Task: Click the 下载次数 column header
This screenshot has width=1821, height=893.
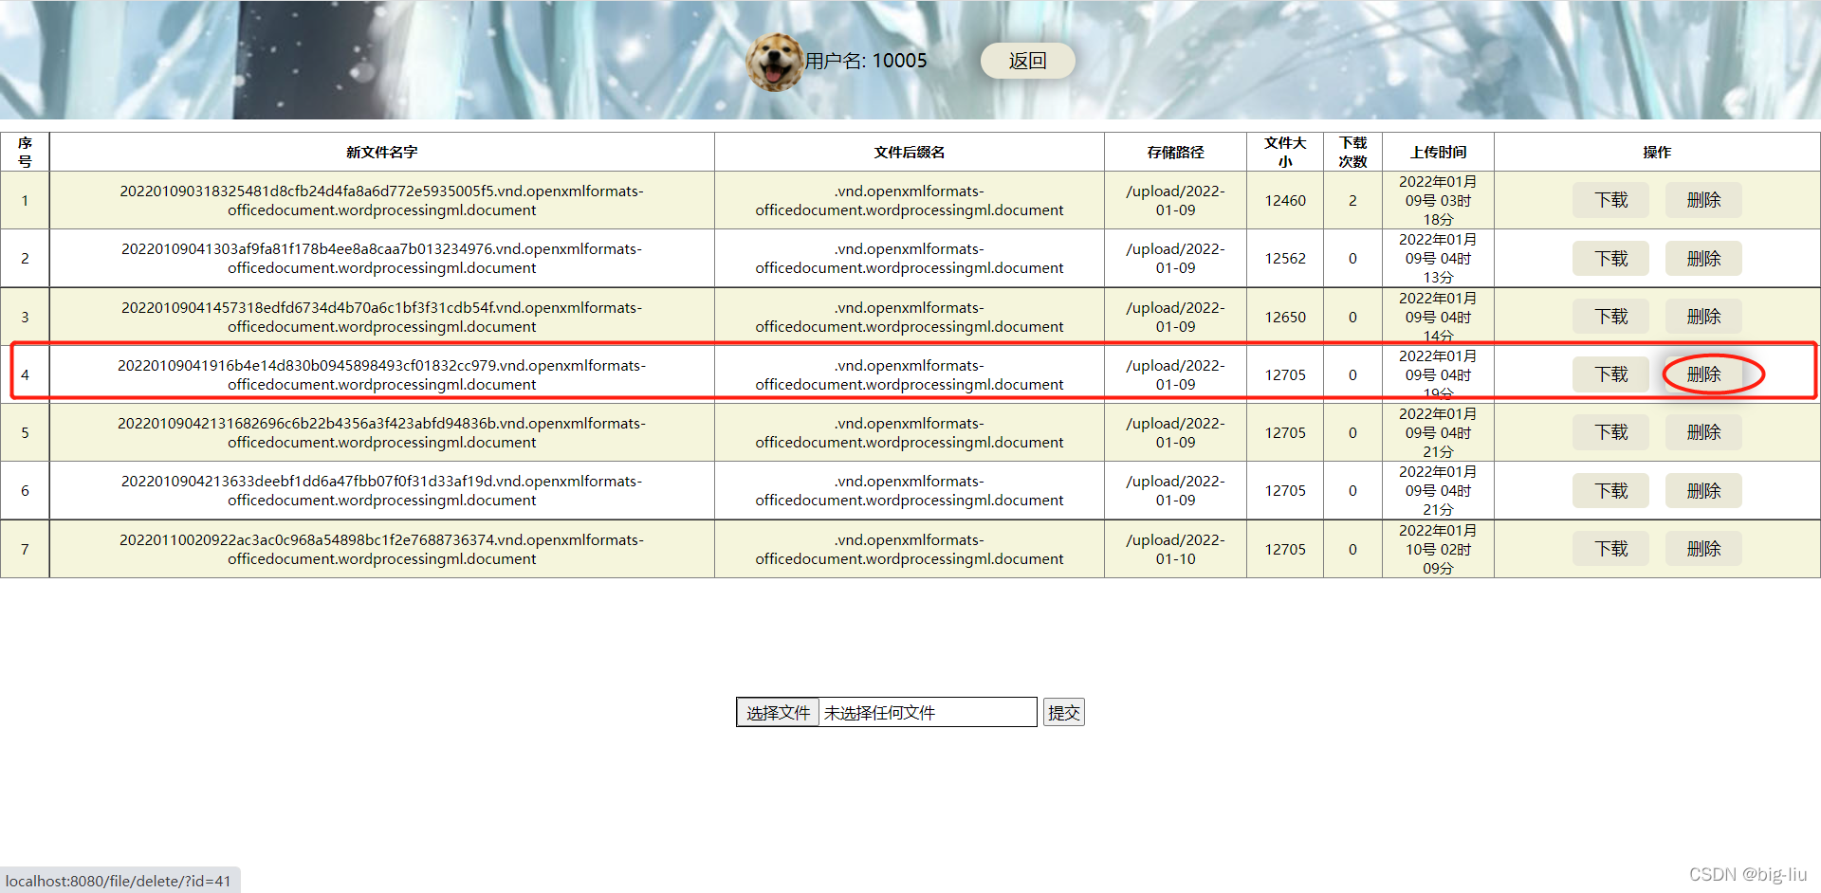Action: 1352,152
